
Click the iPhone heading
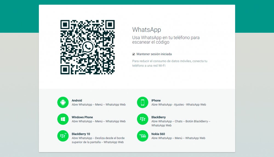click(x=156, y=100)
